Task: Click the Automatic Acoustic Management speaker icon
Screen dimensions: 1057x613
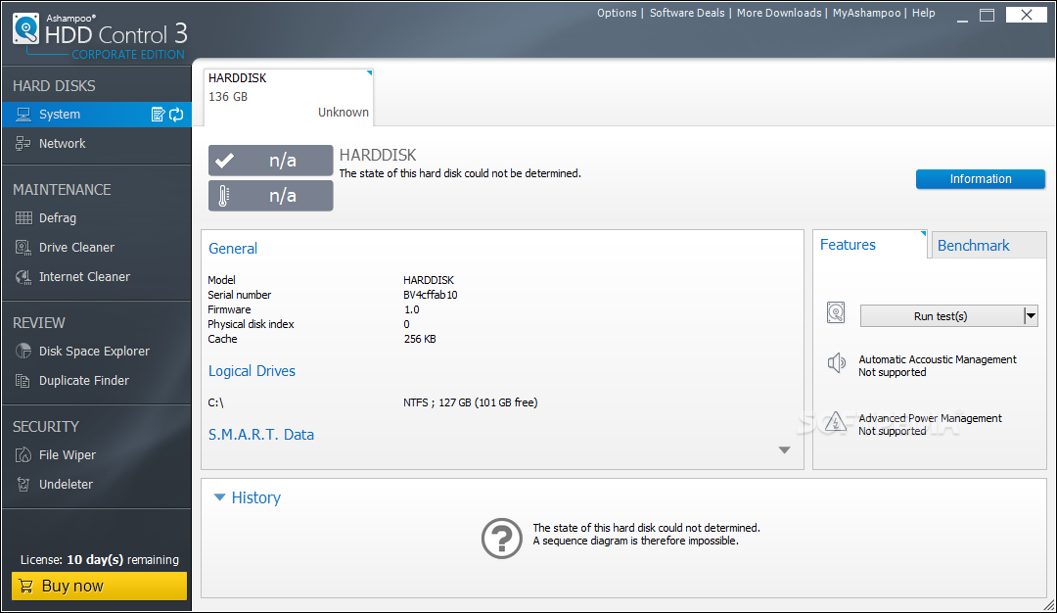Action: tap(836, 363)
